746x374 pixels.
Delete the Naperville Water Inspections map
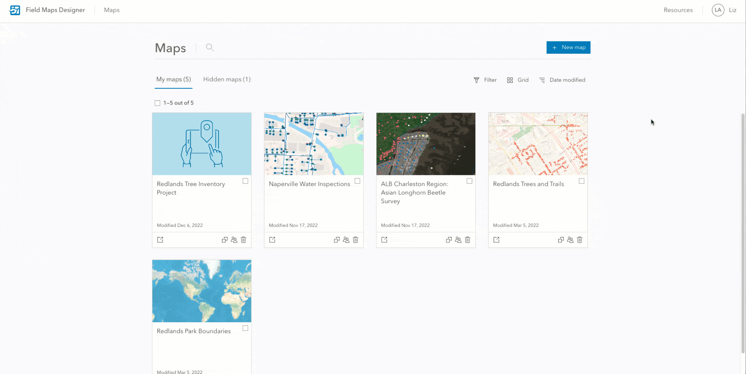point(356,240)
